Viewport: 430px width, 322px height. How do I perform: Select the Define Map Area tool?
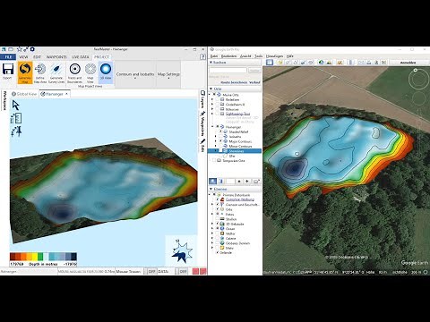point(40,72)
